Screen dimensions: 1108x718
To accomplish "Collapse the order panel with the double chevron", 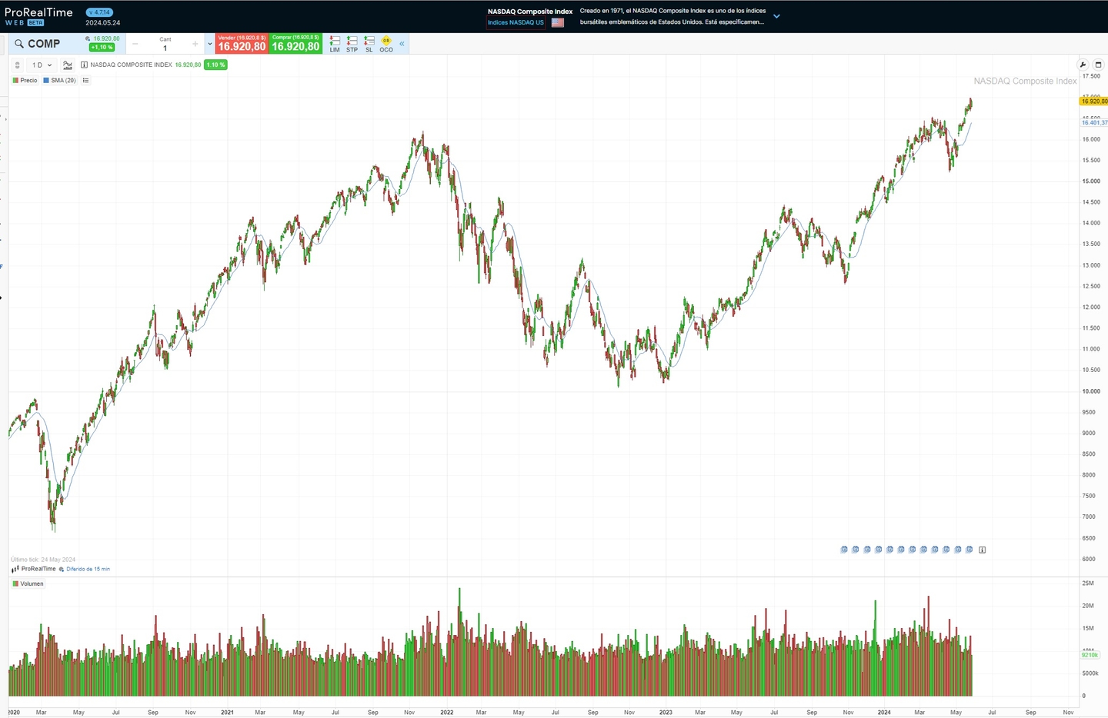I will (401, 44).
